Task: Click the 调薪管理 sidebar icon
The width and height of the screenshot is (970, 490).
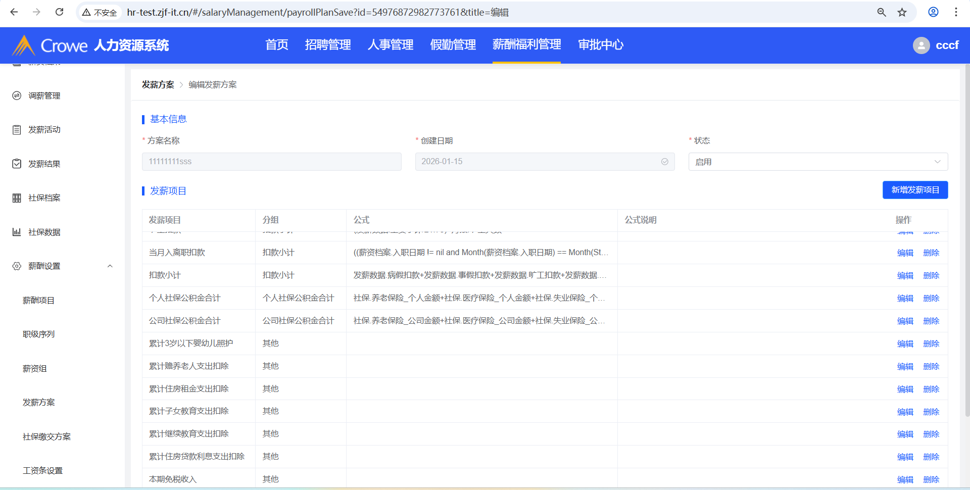Action: (x=17, y=95)
